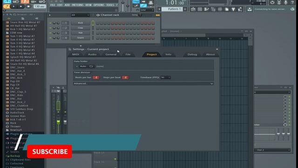
Task: Click the plugin picker plug icon
Action: pos(233,9)
